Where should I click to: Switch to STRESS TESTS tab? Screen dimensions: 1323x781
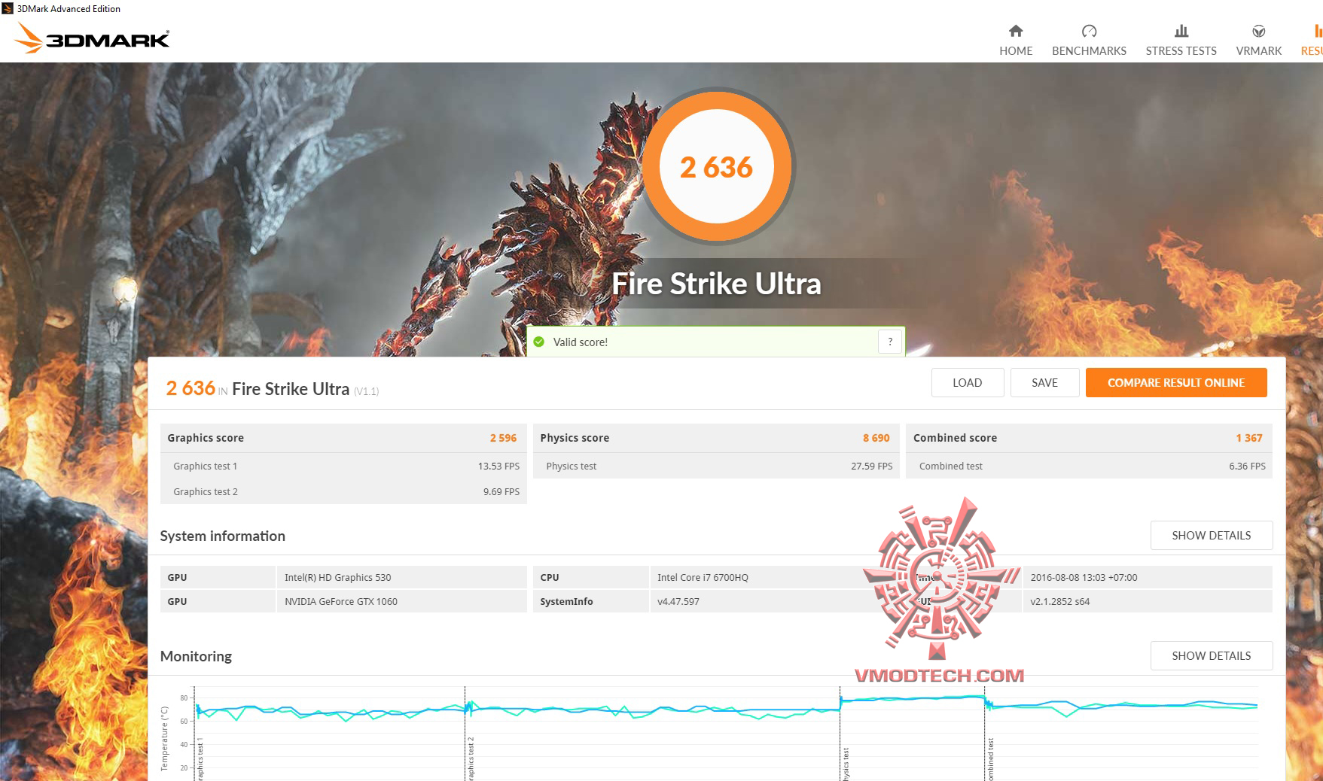[1181, 41]
